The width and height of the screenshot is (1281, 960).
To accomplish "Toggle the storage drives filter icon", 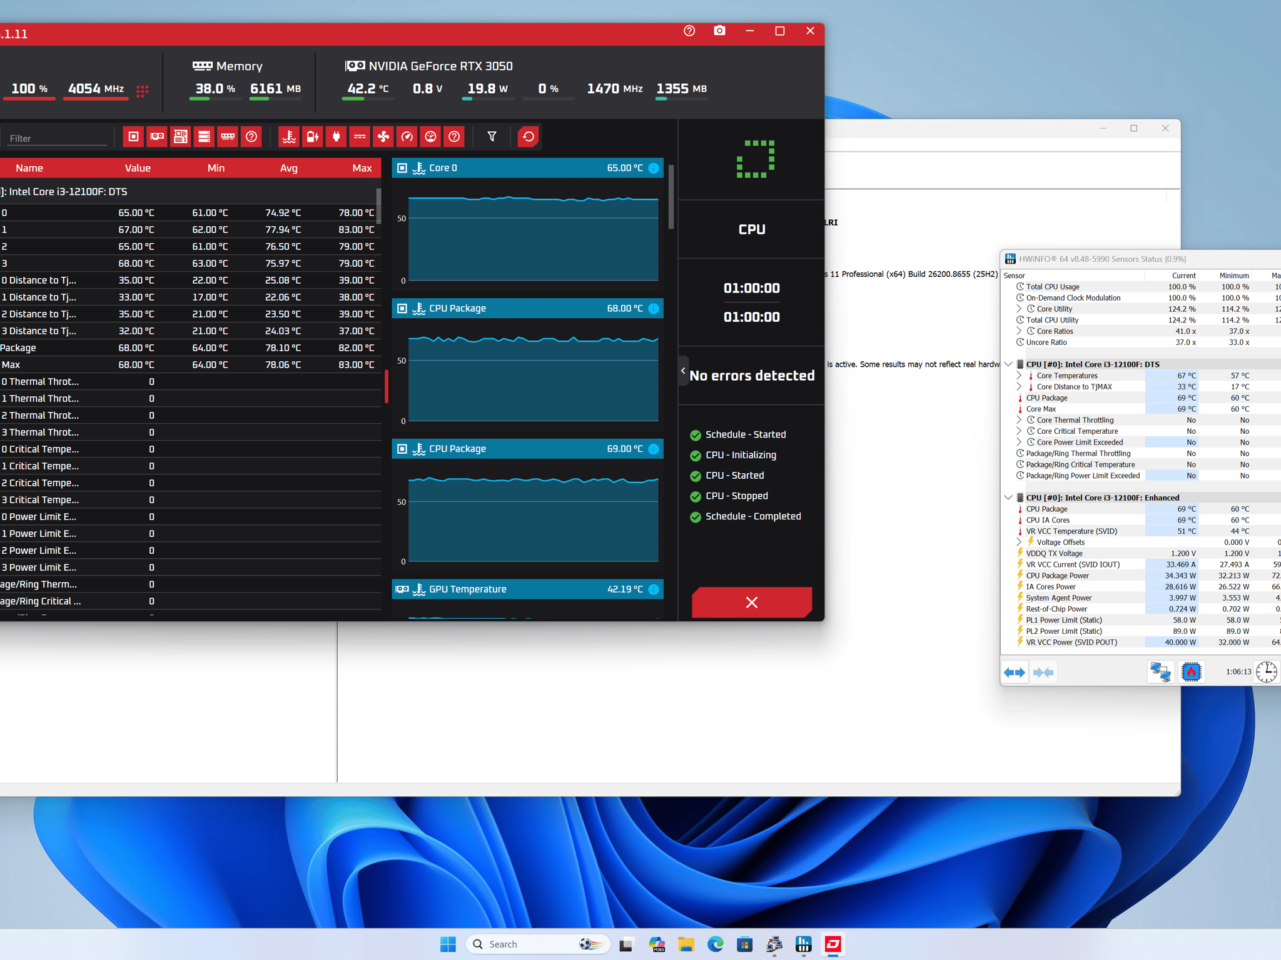I will coord(204,136).
